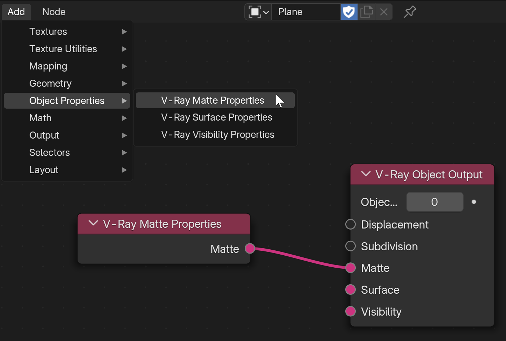Screen dimensions: 506x341
Task: Unlink the node tree with X icon
Action: click(x=384, y=12)
